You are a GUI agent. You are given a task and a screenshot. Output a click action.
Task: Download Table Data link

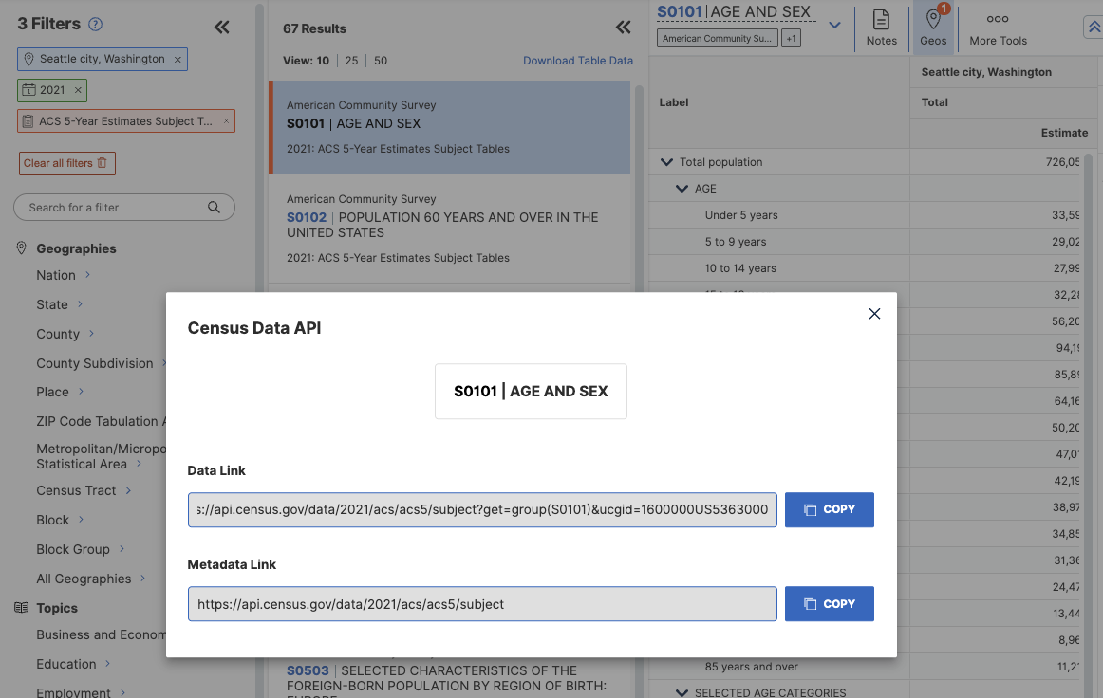(x=577, y=61)
